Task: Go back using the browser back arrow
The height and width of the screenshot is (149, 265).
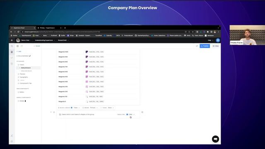Action: [x=11, y=32]
